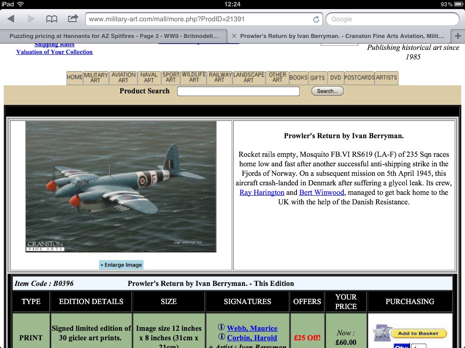The width and height of the screenshot is (465, 348).
Task: Switch to the Puzzling pricing at Hannants tab
Action: (x=114, y=36)
